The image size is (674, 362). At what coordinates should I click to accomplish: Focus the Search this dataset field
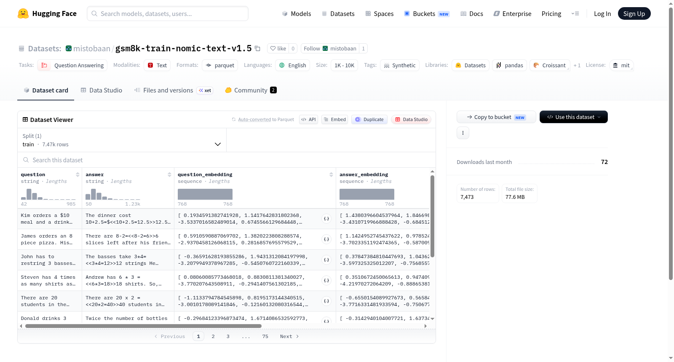[227, 160]
